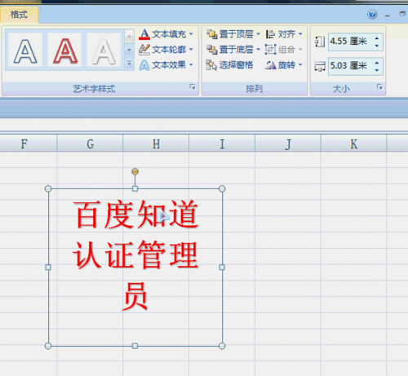Image resolution: width=408 pixels, height=376 pixels.
Task: Open the 文本效果 dropdown arrow
Action: [x=191, y=64]
